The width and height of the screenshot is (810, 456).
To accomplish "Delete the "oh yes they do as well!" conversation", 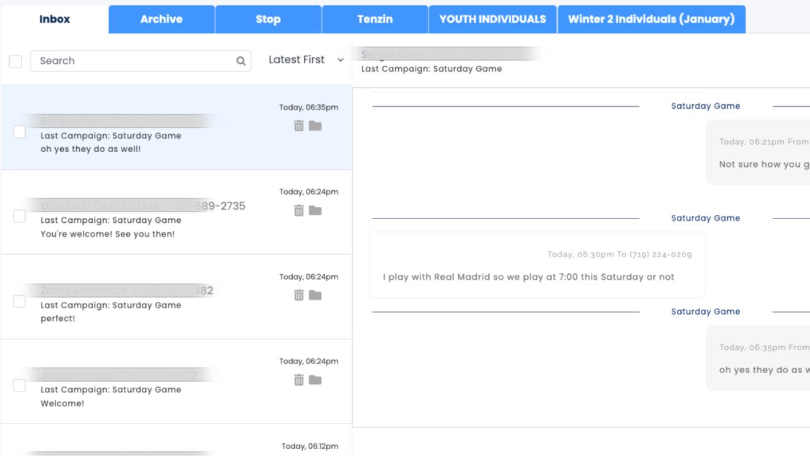I will tap(299, 126).
